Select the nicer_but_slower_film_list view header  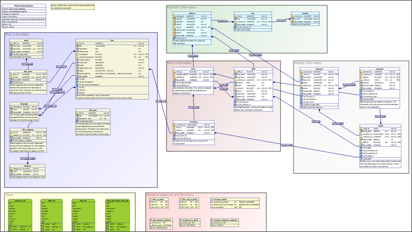click(x=118, y=201)
